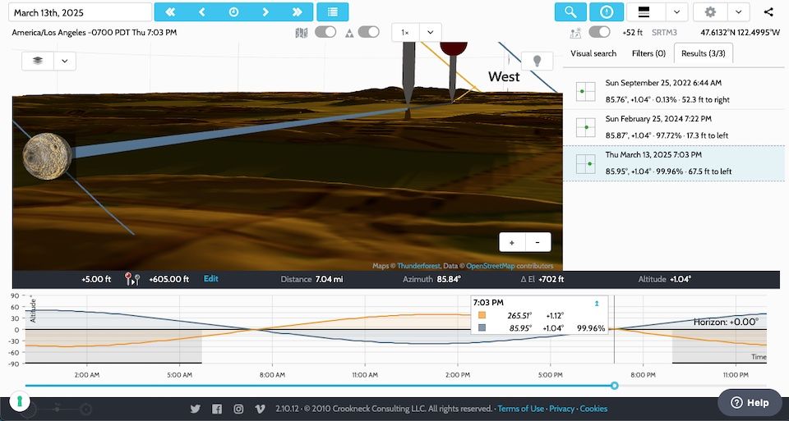Select the Sun September 25, 2022 result

tap(674, 91)
